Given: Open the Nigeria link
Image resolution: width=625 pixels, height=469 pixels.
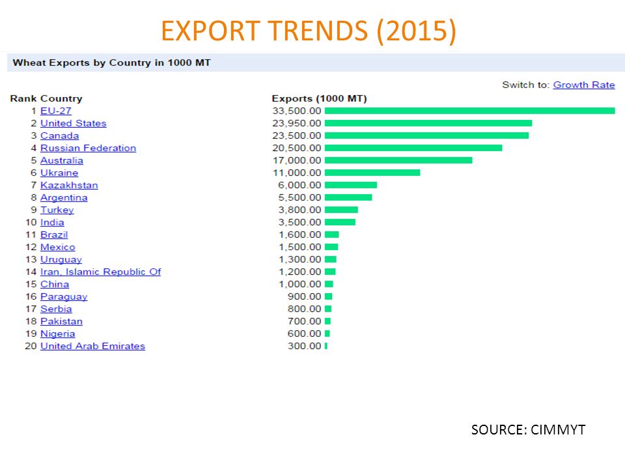Looking at the screenshot, I should [x=57, y=334].
